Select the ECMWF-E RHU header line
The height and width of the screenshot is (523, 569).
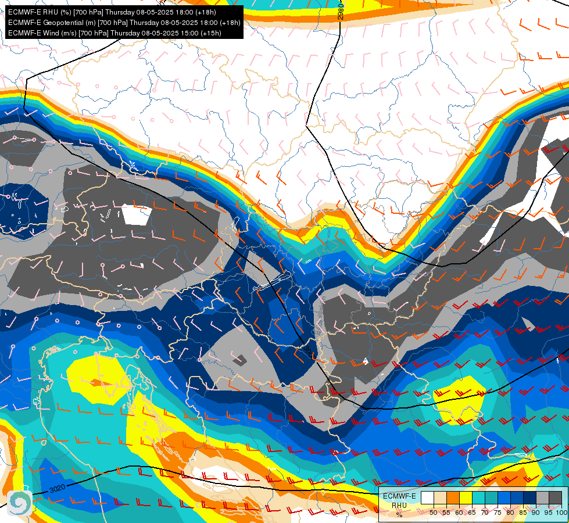click(x=112, y=12)
